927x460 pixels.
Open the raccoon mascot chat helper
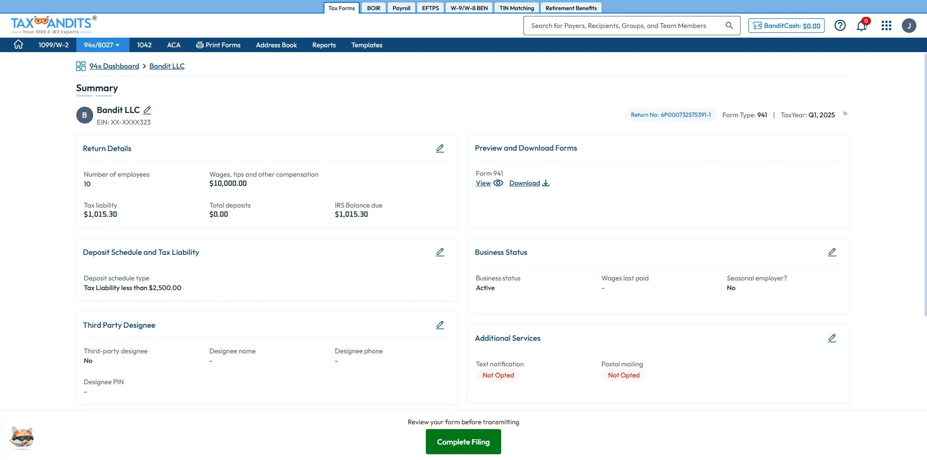22,438
